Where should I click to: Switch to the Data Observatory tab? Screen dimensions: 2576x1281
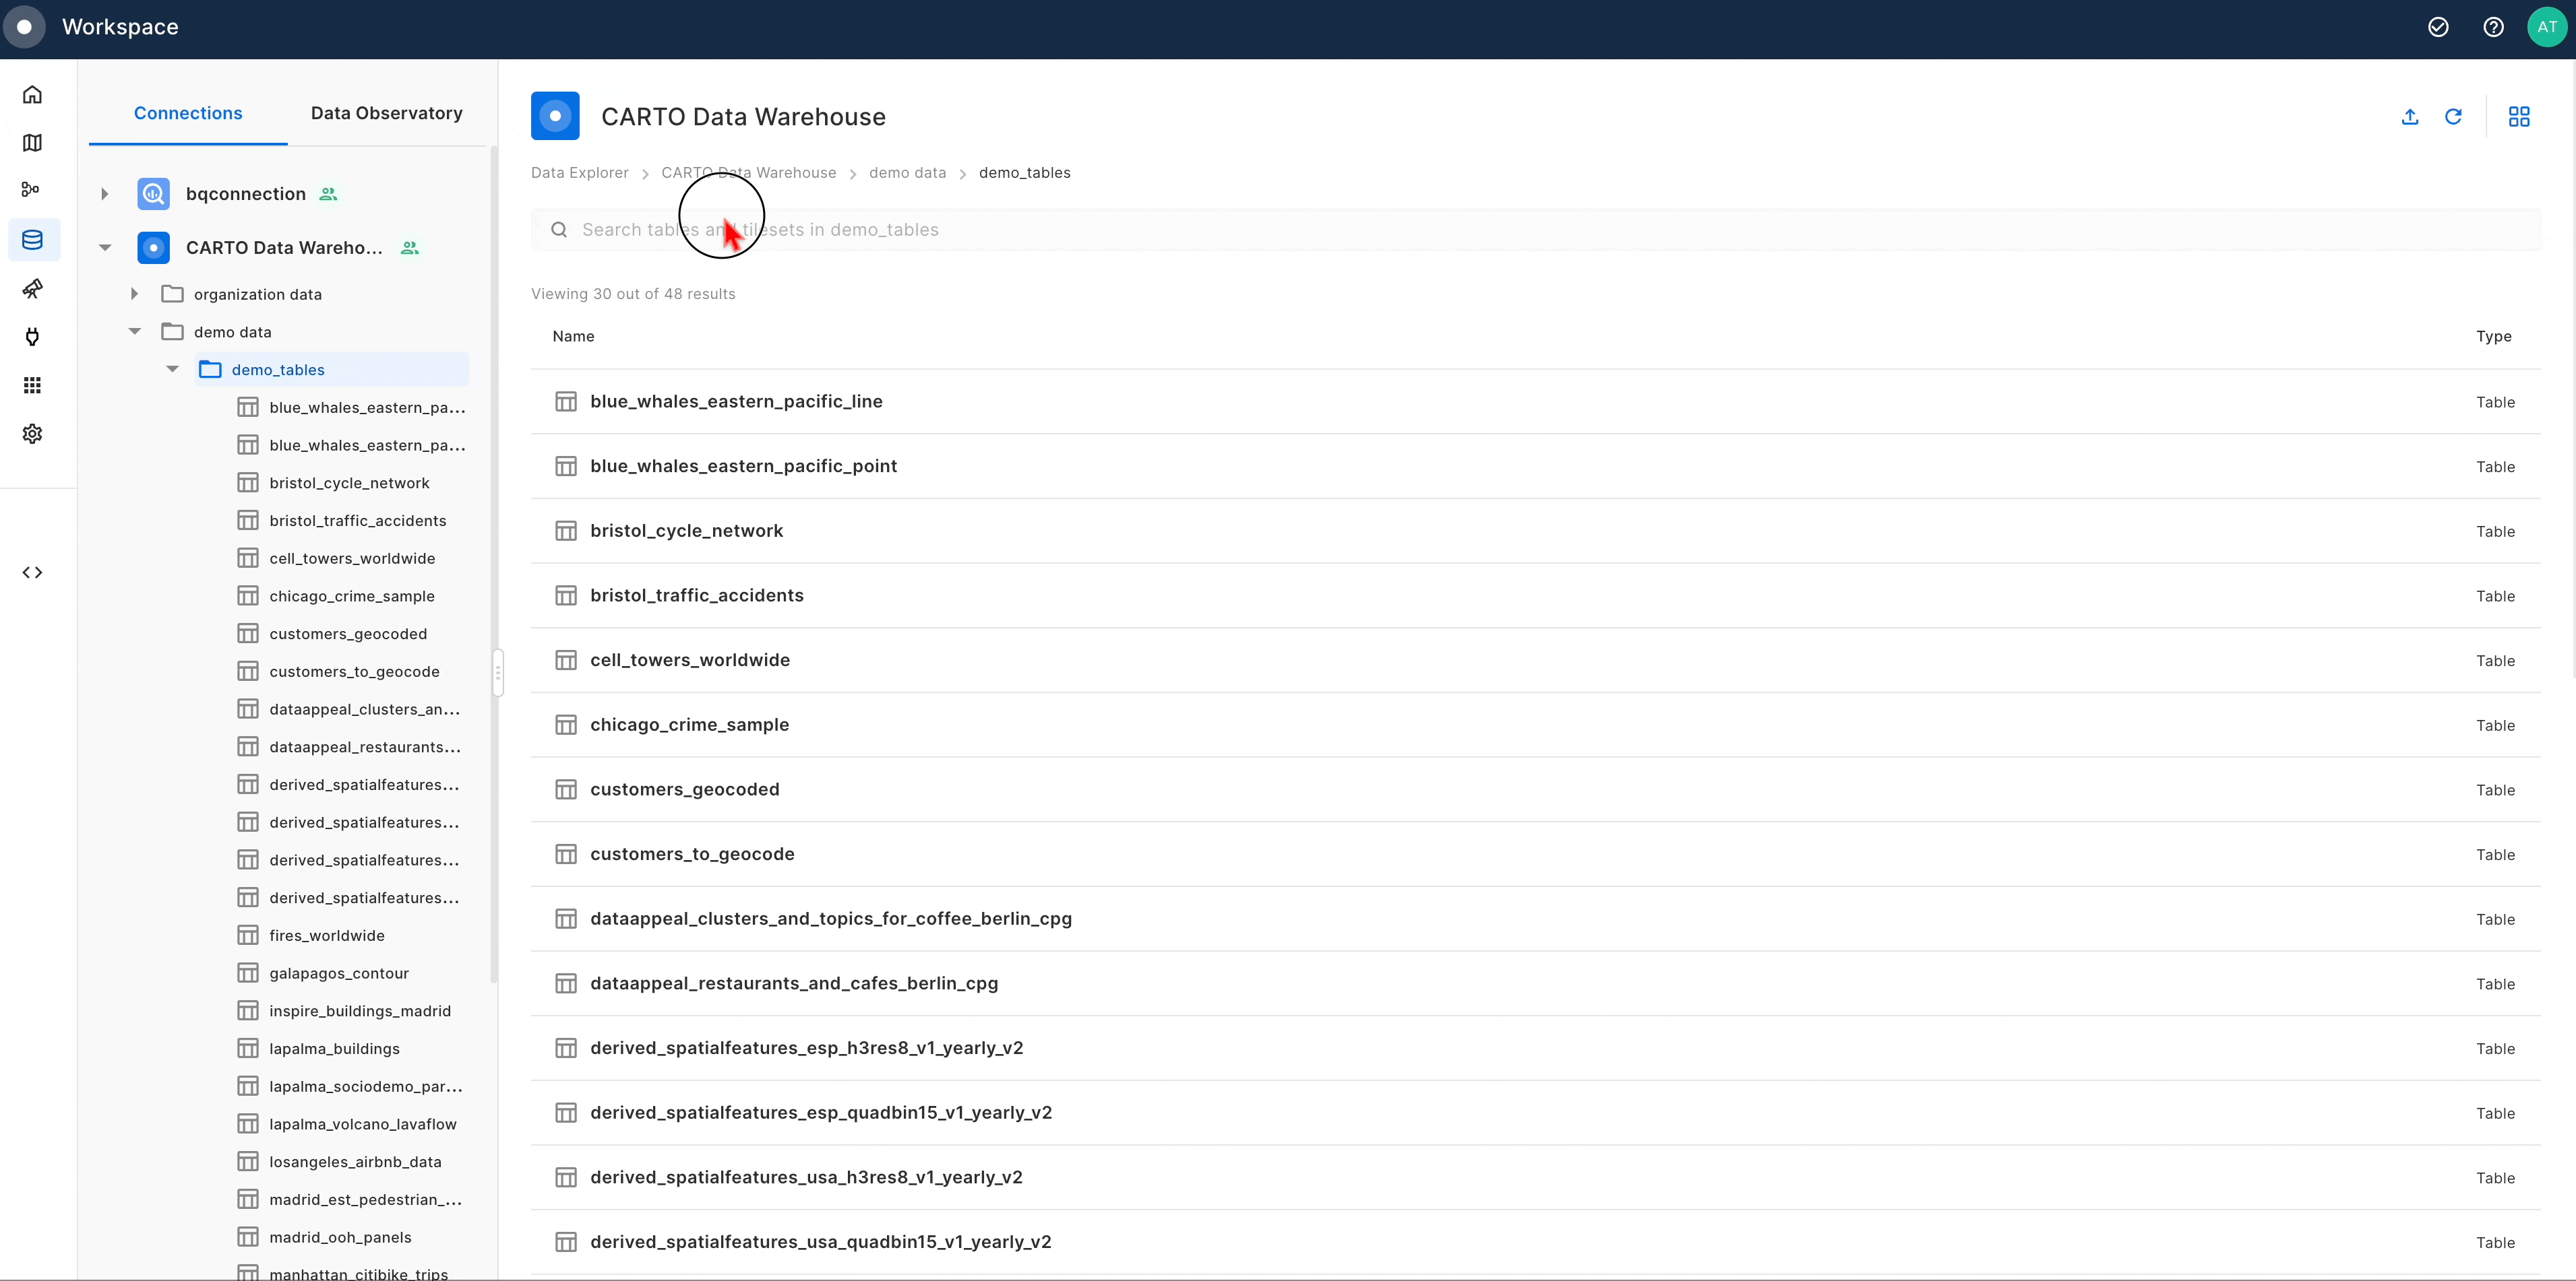tap(387, 113)
